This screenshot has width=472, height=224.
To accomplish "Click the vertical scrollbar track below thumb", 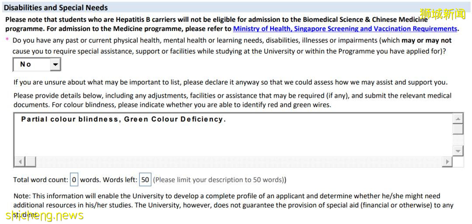I will [458, 140].
